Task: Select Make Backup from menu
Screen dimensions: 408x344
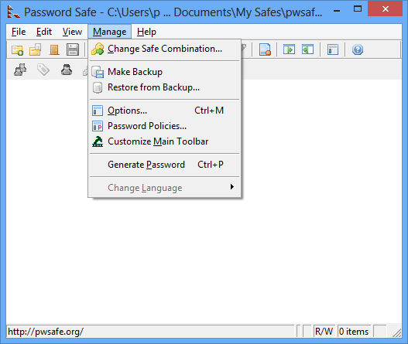Action: click(164, 72)
